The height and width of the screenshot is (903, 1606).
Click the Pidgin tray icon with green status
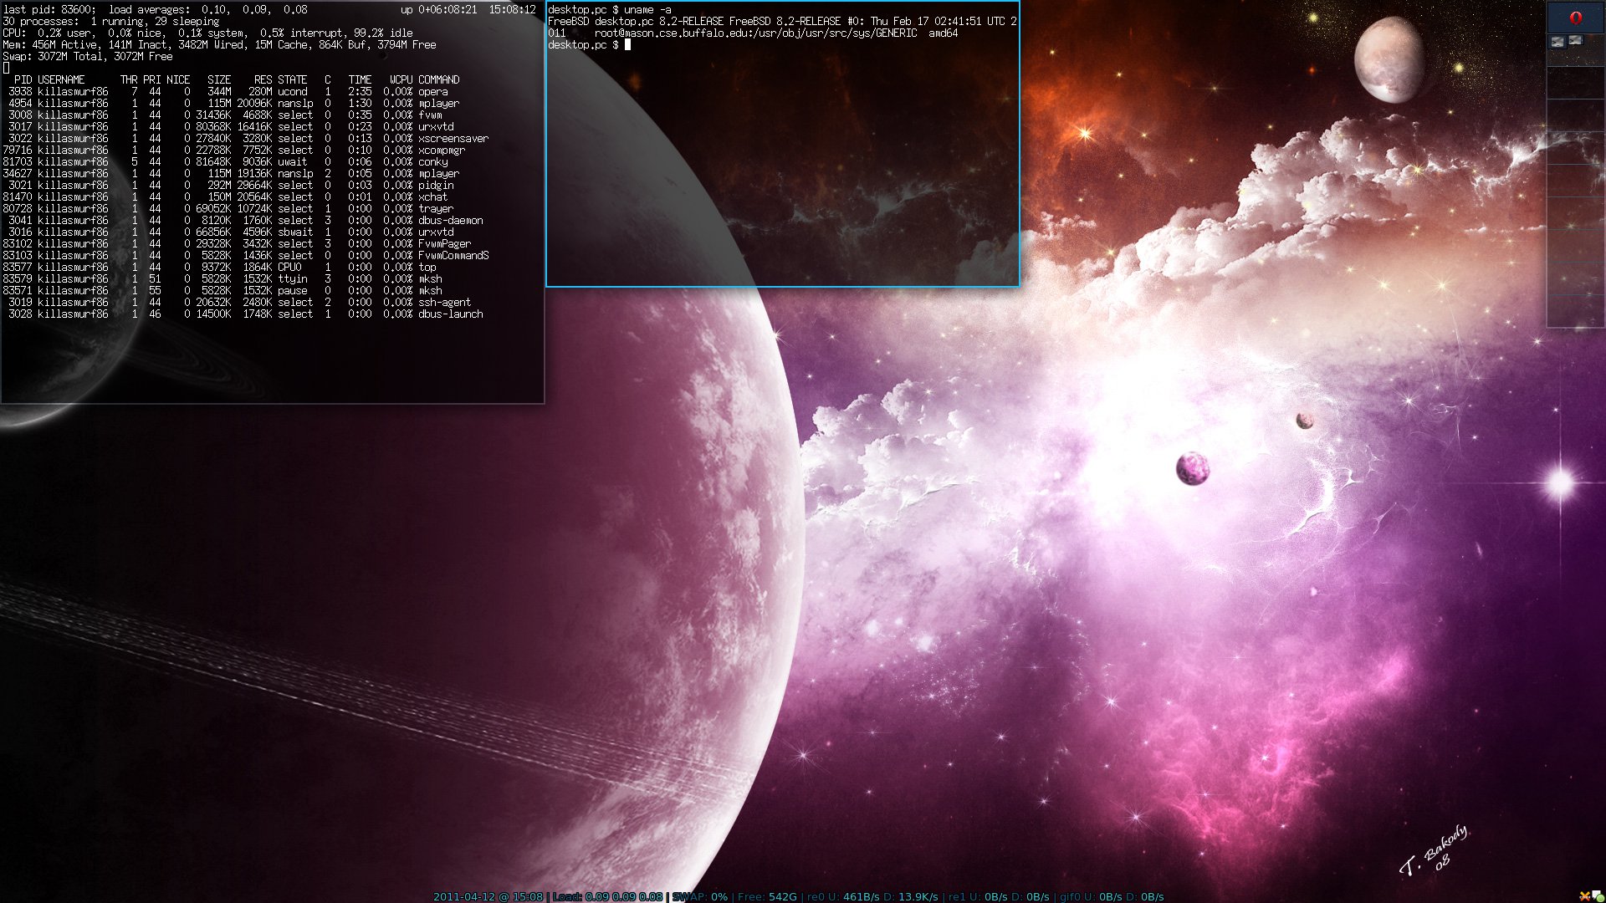click(1598, 896)
